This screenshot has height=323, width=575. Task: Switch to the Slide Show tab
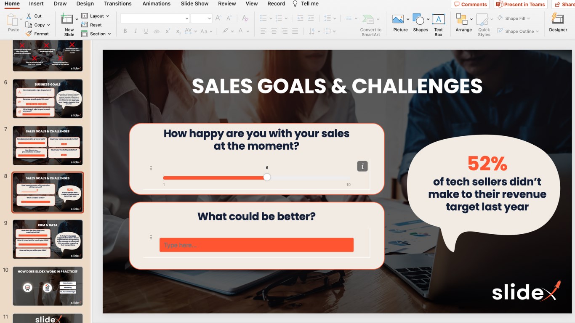tap(194, 4)
